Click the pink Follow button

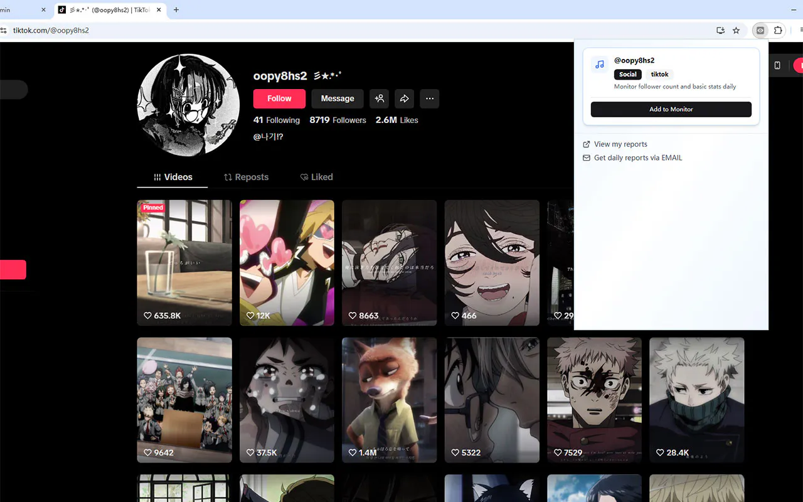click(279, 99)
